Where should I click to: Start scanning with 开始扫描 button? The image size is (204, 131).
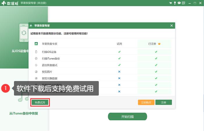[127, 116]
